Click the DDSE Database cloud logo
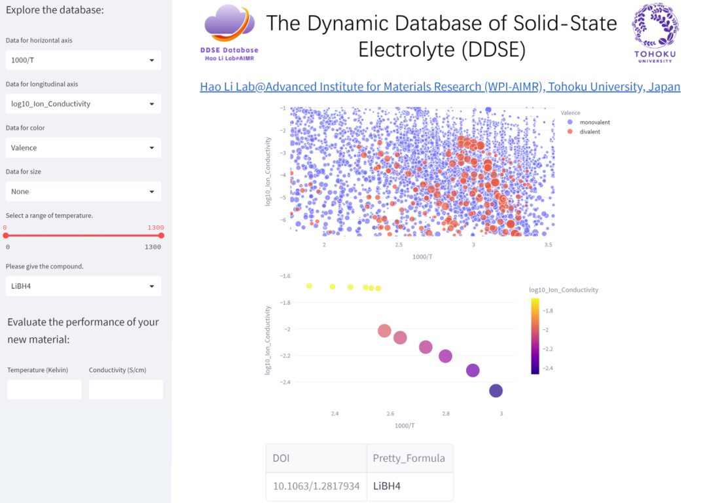This screenshot has width=707, height=503. point(230,33)
